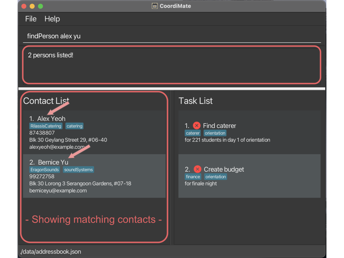This screenshot has width=344, height=258.
Task: Click the orientation tag on Create budget task
Action: (216, 177)
